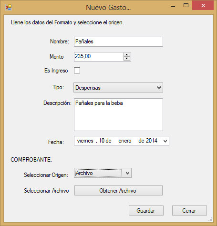The height and width of the screenshot is (226, 217).
Task: Click the Cerrar button
Action: 189,211
